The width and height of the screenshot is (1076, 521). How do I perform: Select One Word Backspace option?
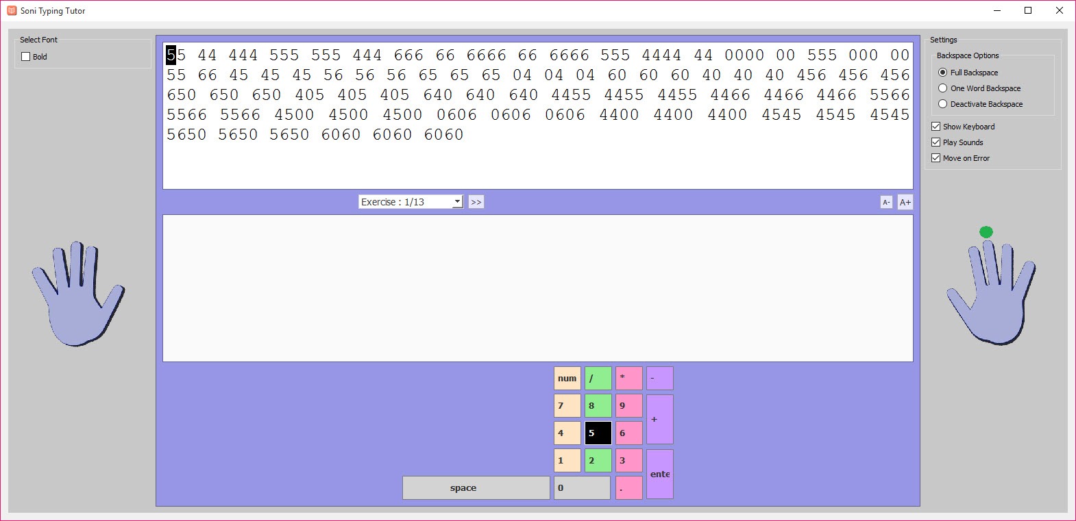coord(942,88)
